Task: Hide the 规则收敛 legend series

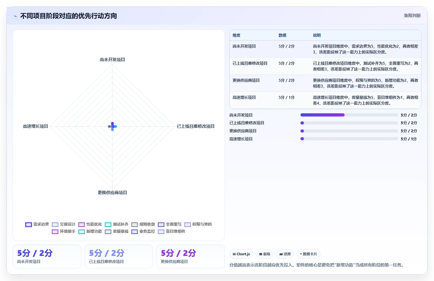Action: point(143,224)
